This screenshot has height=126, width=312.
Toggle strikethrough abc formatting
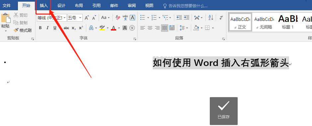point(66,28)
